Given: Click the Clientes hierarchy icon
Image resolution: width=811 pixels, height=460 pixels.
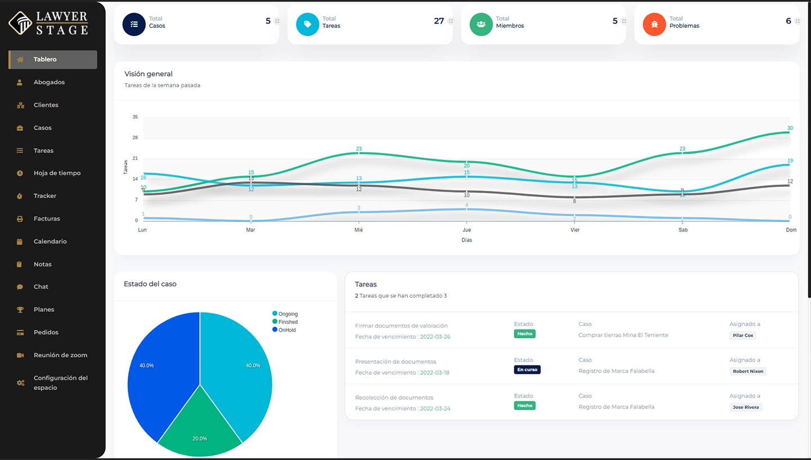Looking at the screenshot, I should pos(20,105).
